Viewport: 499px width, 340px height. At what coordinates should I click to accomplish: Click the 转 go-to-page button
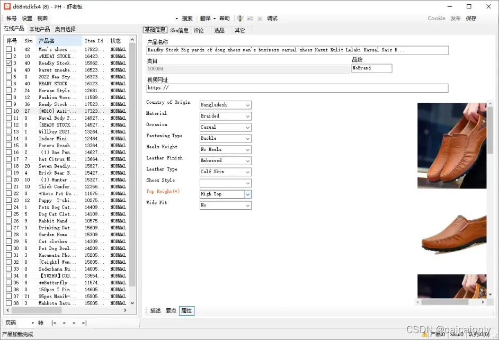(x=41, y=323)
